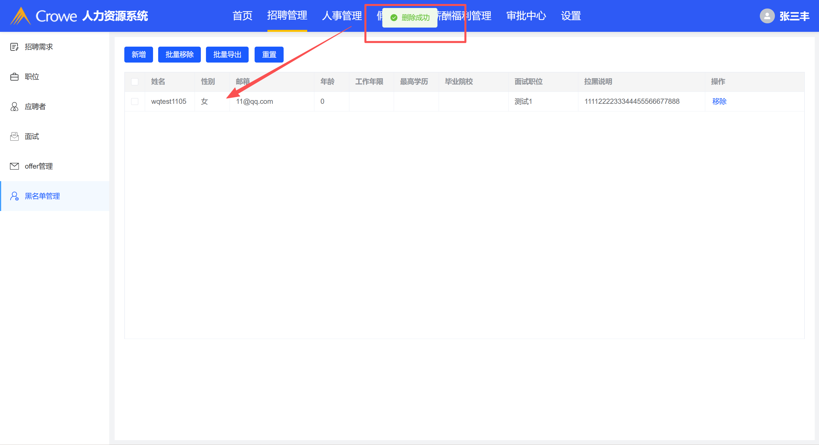Check the wqtest1105 row checkbox
The width and height of the screenshot is (819, 445).
tap(135, 102)
